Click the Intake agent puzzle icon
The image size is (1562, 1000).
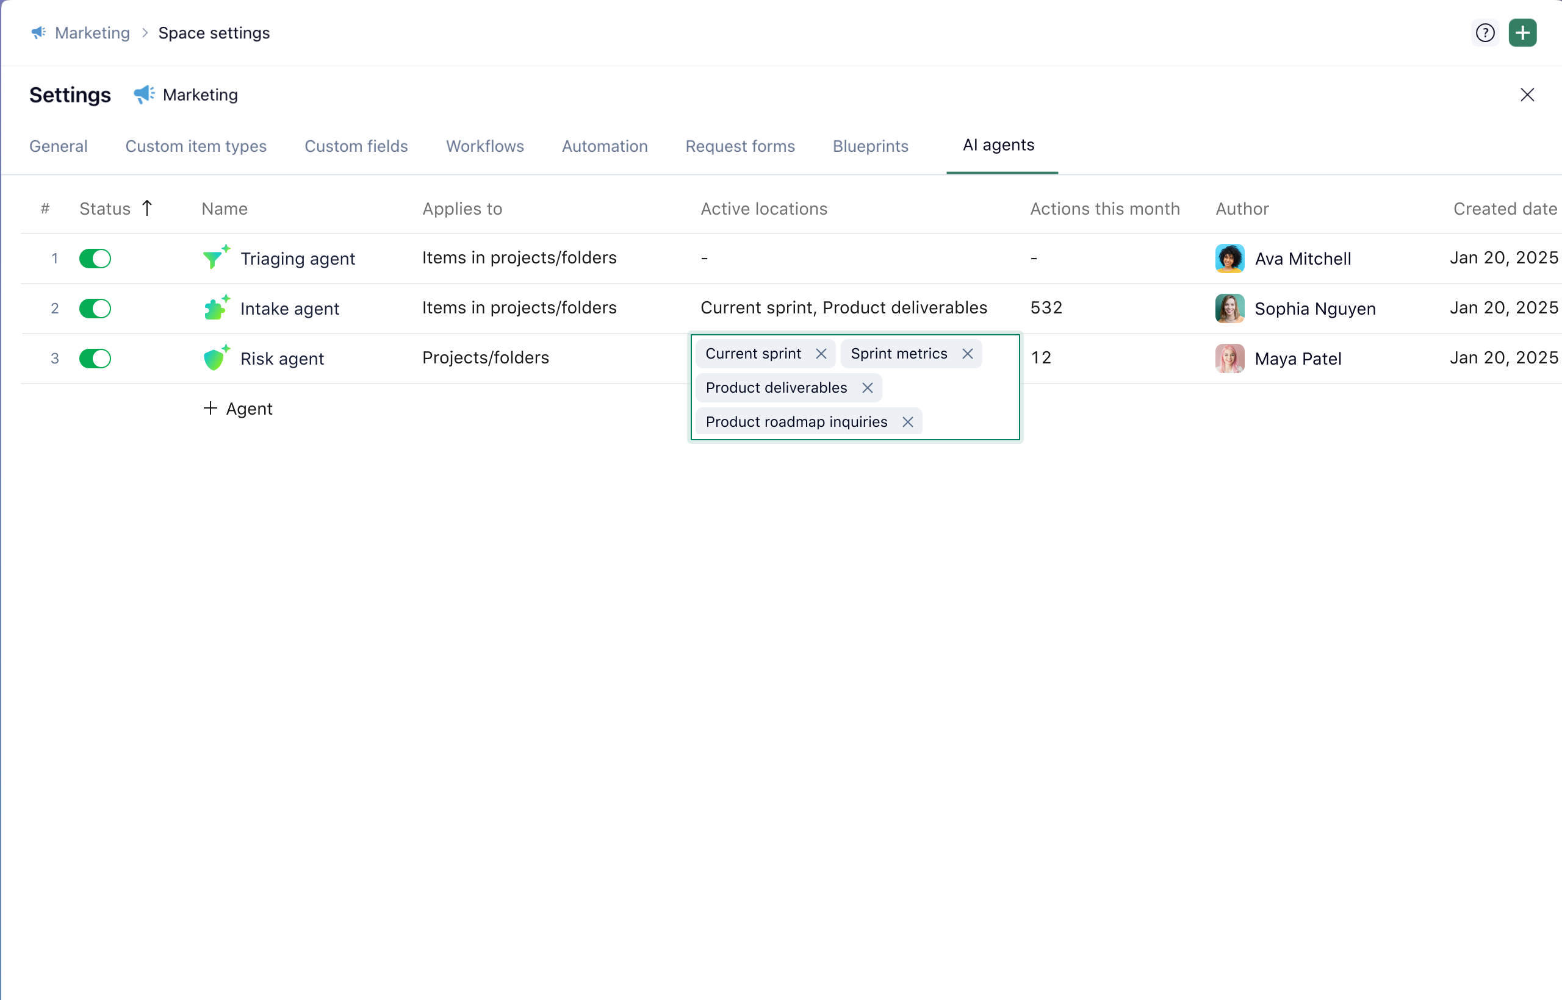click(x=215, y=309)
